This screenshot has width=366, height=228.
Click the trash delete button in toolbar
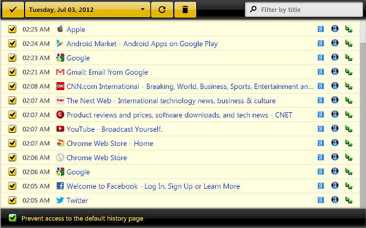(x=185, y=10)
